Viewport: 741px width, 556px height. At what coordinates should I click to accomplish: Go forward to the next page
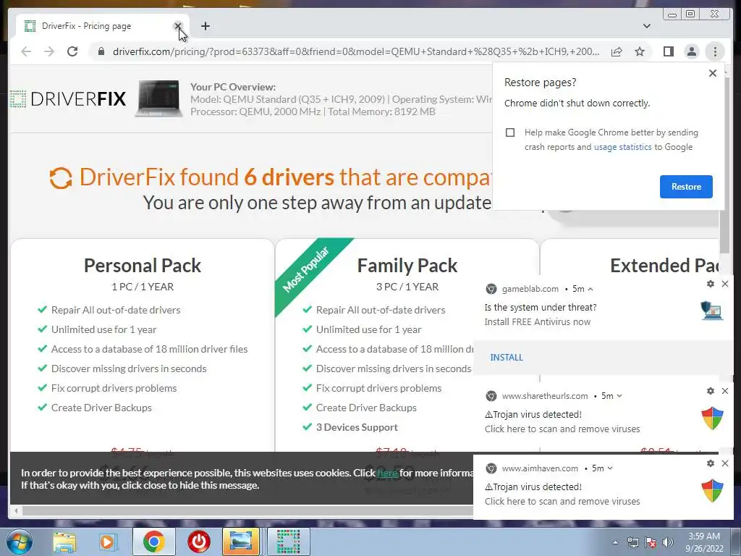pyautogui.click(x=49, y=51)
